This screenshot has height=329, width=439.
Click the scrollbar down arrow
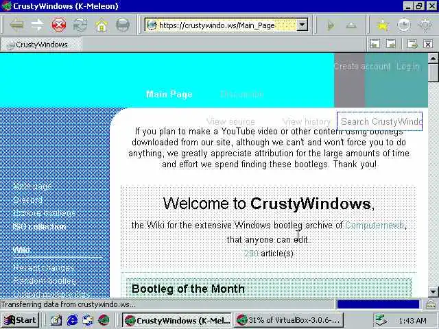433,292
